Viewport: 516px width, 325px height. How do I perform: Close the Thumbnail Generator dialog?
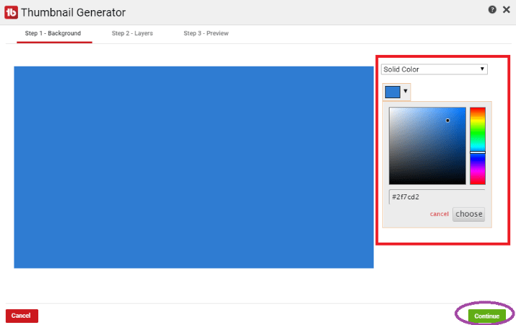coord(506,9)
